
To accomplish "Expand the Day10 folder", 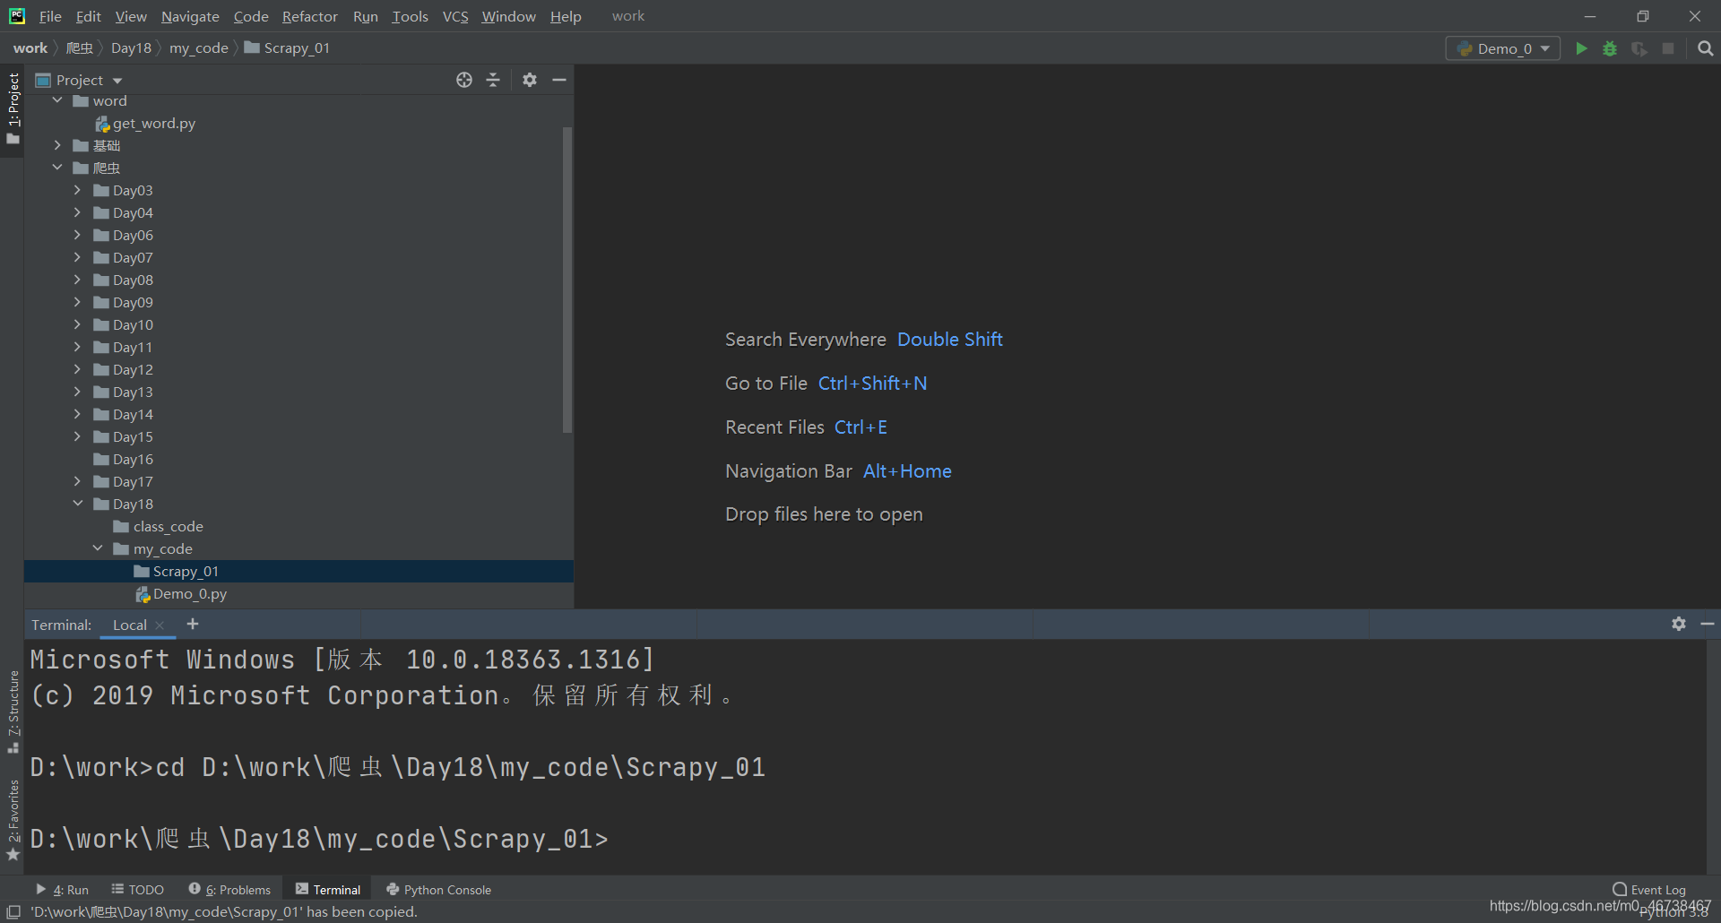I will pyautogui.click(x=78, y=324).
